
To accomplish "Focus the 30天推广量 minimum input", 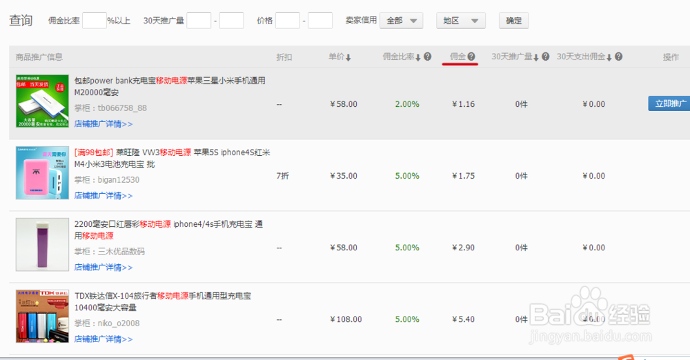I will click(x=199, y=21).
